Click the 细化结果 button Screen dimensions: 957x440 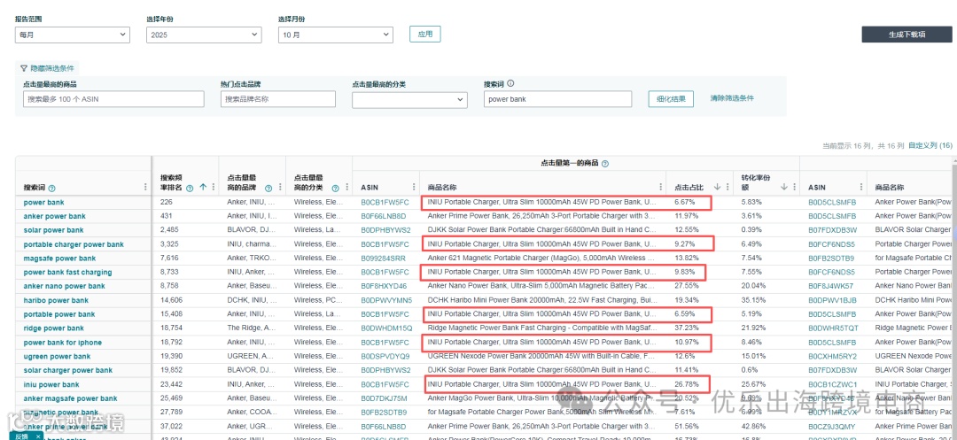click(x=671, y=99)
